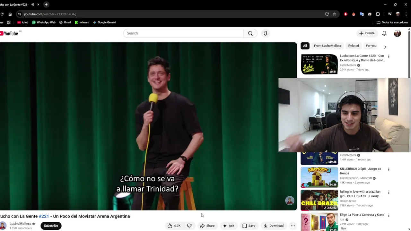This screenshot has height=231, width=411.
Task: Open new browser tab
Action: click(46, 4)
